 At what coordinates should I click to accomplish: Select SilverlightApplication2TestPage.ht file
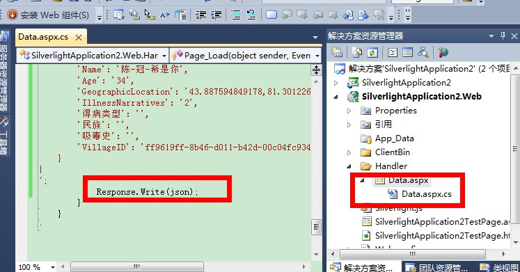click(443, 236)
